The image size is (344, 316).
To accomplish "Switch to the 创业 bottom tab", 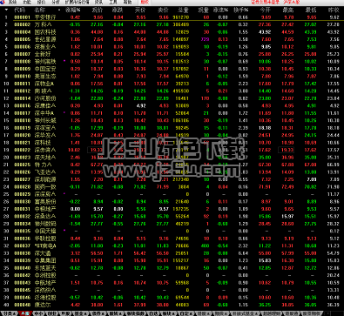I will click(52, 313).
